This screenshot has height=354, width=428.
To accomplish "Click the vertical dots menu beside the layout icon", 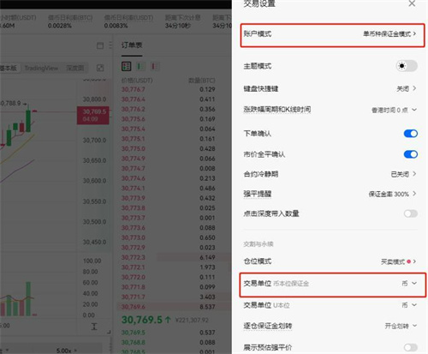I will (x=110, y=45).
